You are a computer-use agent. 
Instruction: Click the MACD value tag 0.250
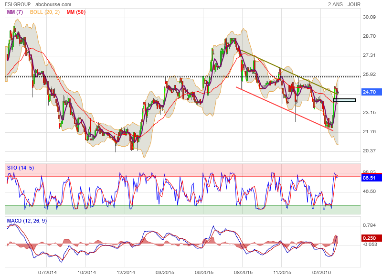(371, 238)
